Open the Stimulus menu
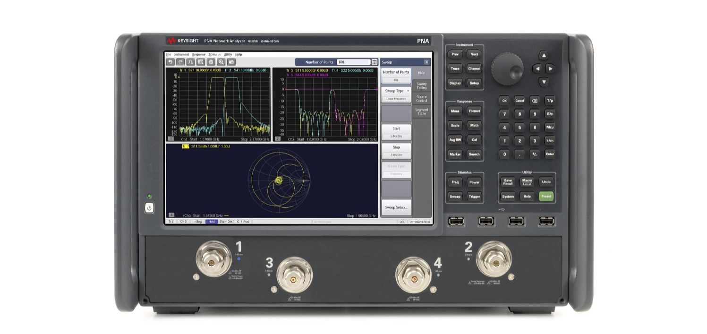The width and height of the screenshot is (707, 334). point(214,55)
